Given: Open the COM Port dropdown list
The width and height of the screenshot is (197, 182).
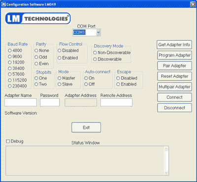Looking at the screenshot, I should coord(98,32).
